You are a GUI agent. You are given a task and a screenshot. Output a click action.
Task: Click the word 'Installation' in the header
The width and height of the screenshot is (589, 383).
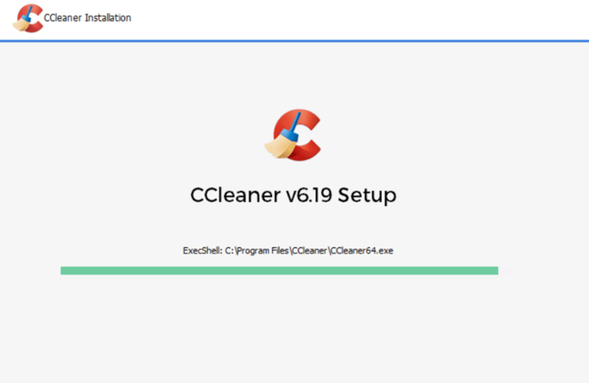pyautogui.click(x=108, y=18)
